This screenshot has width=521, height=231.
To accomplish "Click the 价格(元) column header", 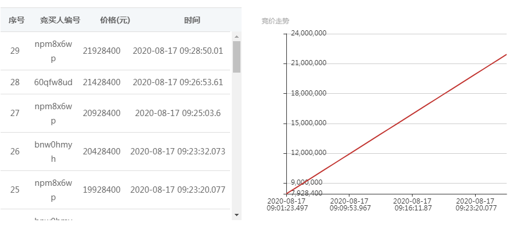I will tap(115, 20).
